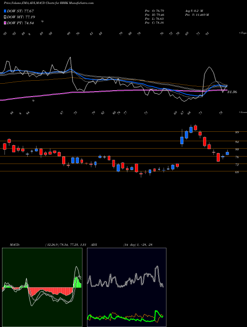Click the topmost red candlestick at the price peak

[x=195, y=128]
